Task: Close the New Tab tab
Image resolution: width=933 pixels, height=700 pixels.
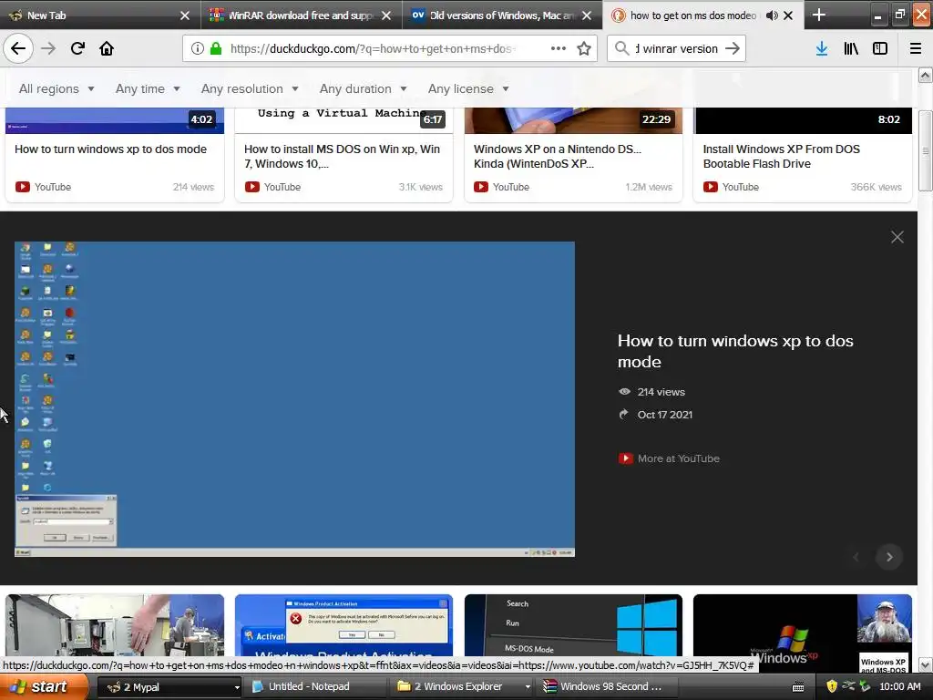Action: pos(185,15)
